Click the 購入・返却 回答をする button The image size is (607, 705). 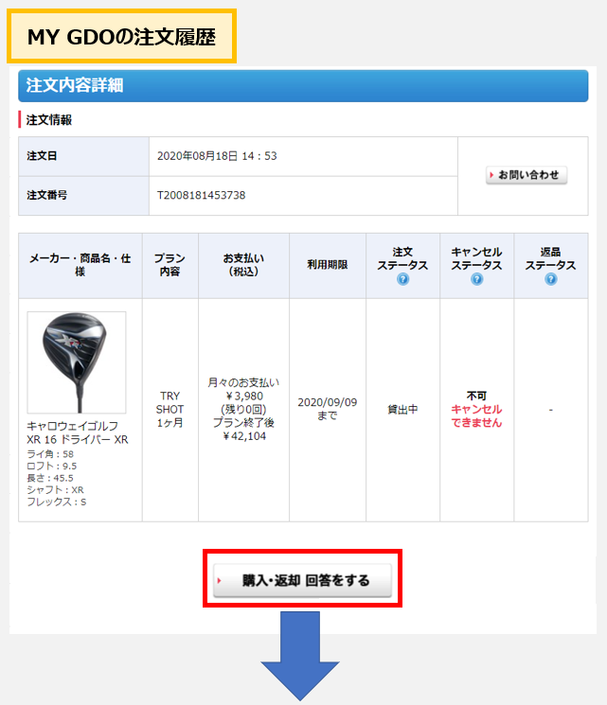302,580
